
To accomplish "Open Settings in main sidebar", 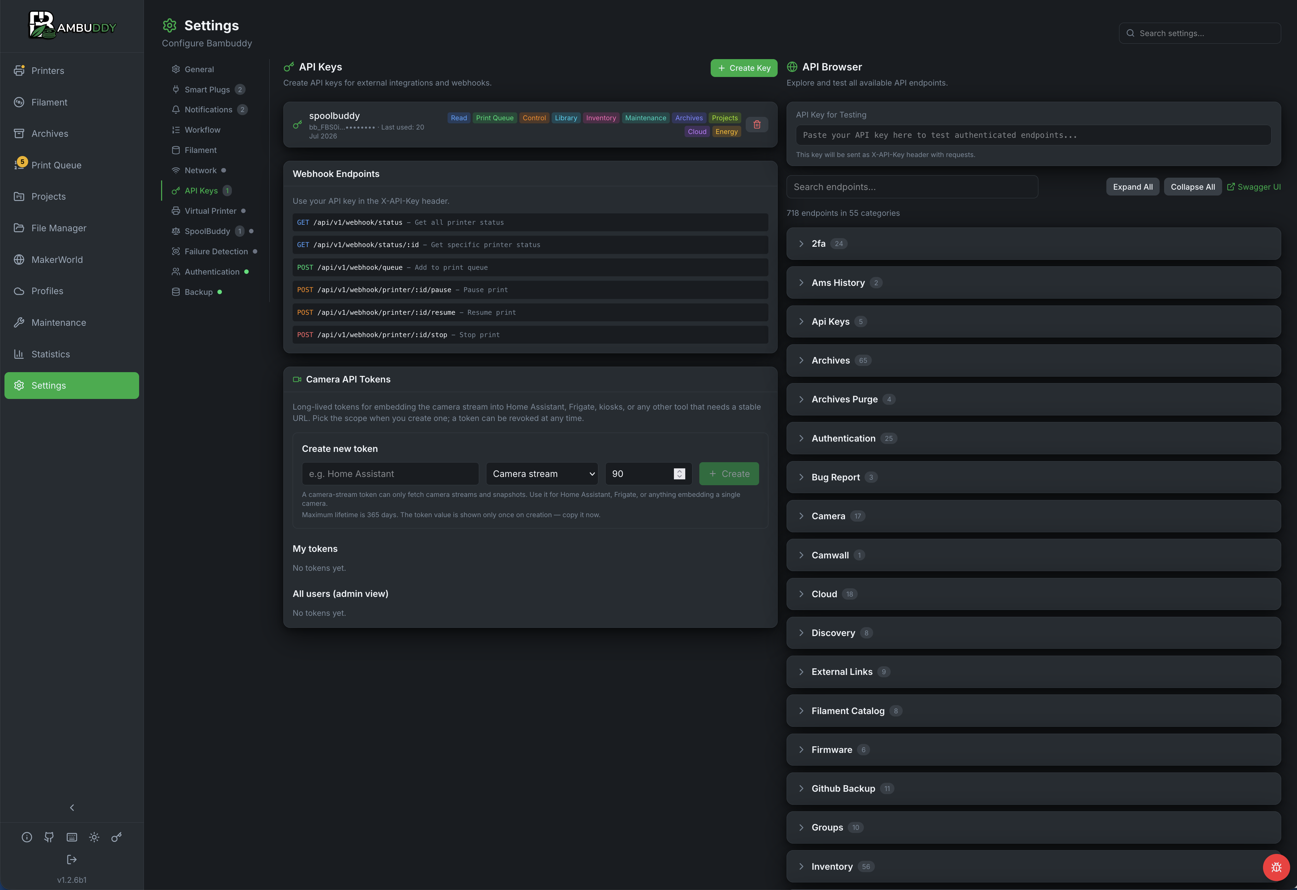I will coord(71,385).
